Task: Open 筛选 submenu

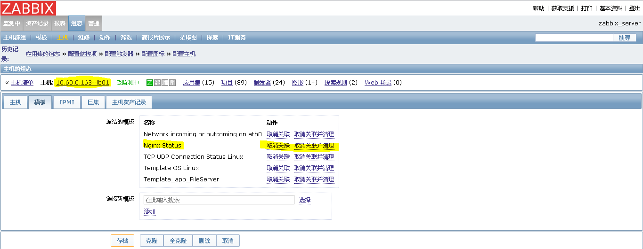Action: pos(126,38)
